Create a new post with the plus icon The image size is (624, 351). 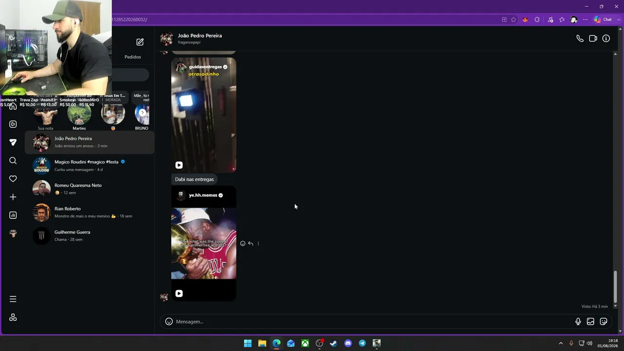[x=13, y=197]
